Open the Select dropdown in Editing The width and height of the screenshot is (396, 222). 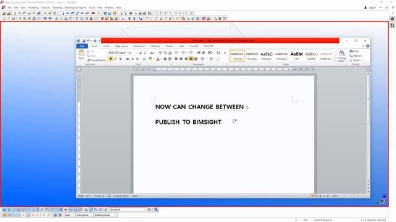click(356, 60)
